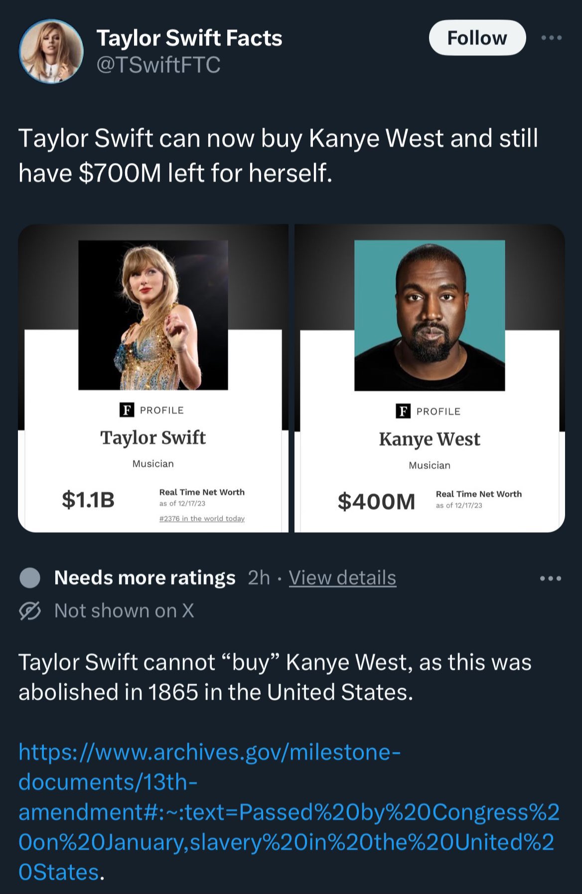Click the $1.1B net worth figure

coord(88,500)
